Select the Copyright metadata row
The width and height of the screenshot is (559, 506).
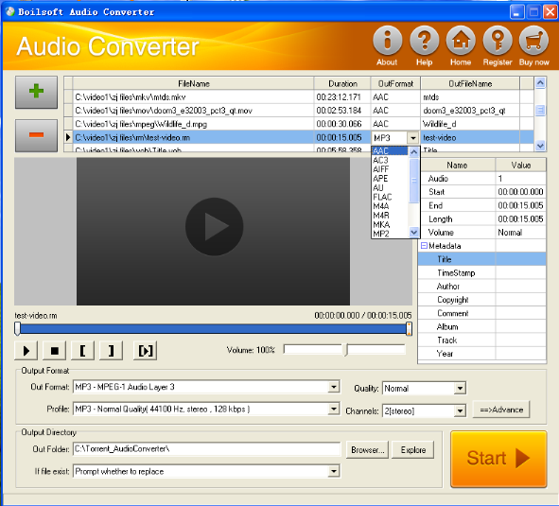[482, 300]
